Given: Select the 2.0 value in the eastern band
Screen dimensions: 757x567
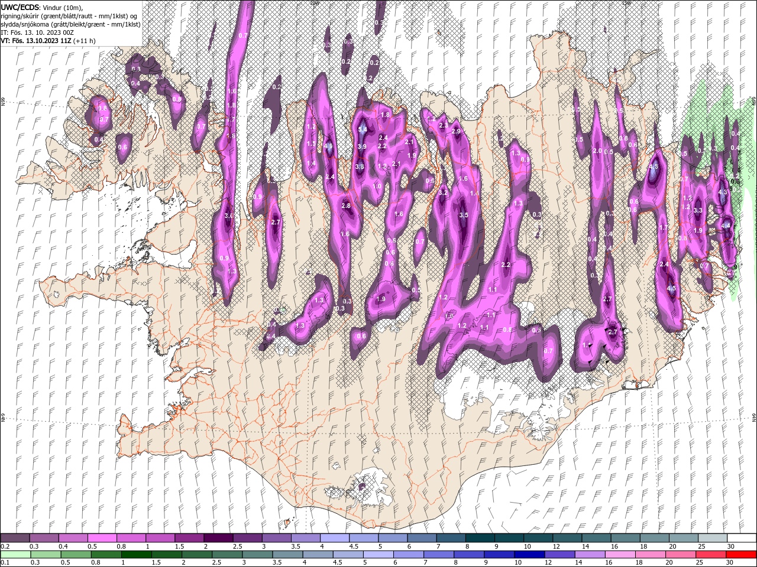Looking at the screenshot, I should [x=597, y=151].
